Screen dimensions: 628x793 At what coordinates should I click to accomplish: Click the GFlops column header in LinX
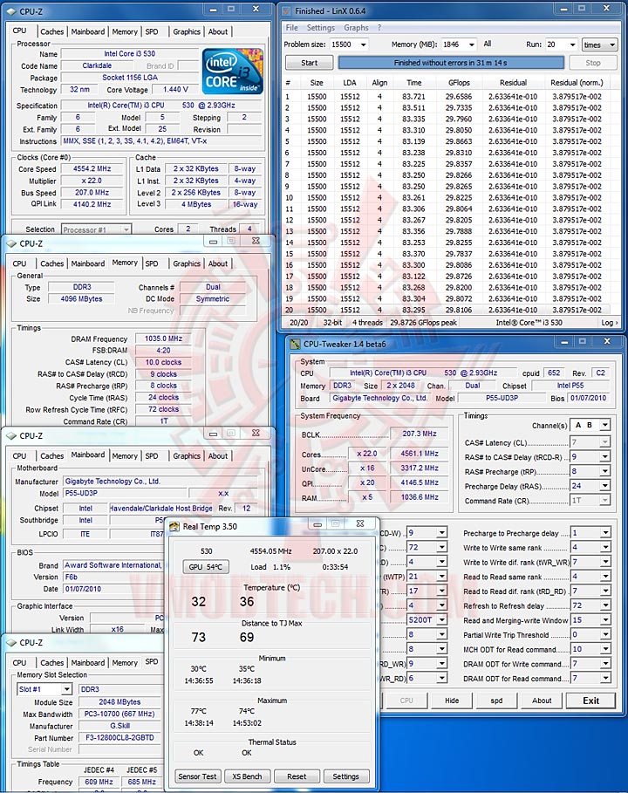click(x=459, y=82)
